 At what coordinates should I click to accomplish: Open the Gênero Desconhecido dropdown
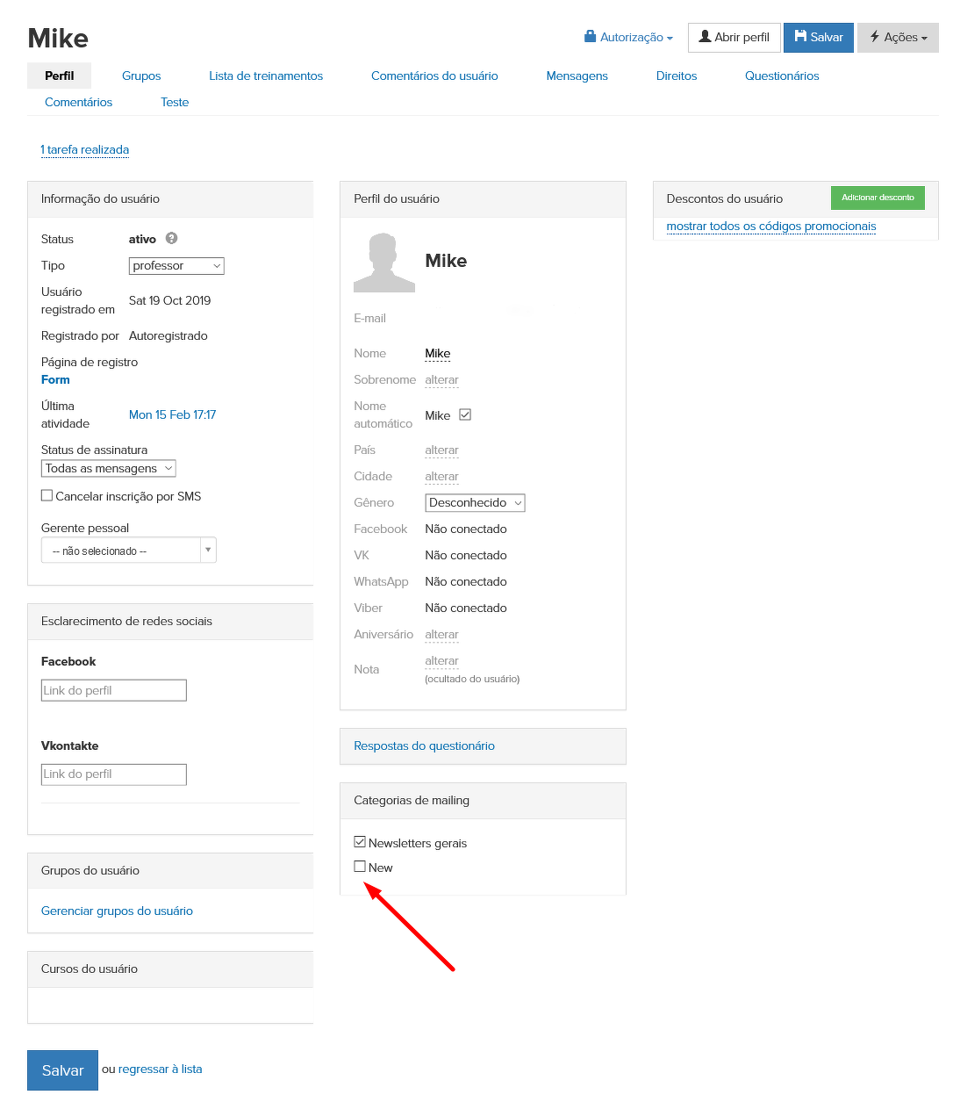[x=475, y=503]
